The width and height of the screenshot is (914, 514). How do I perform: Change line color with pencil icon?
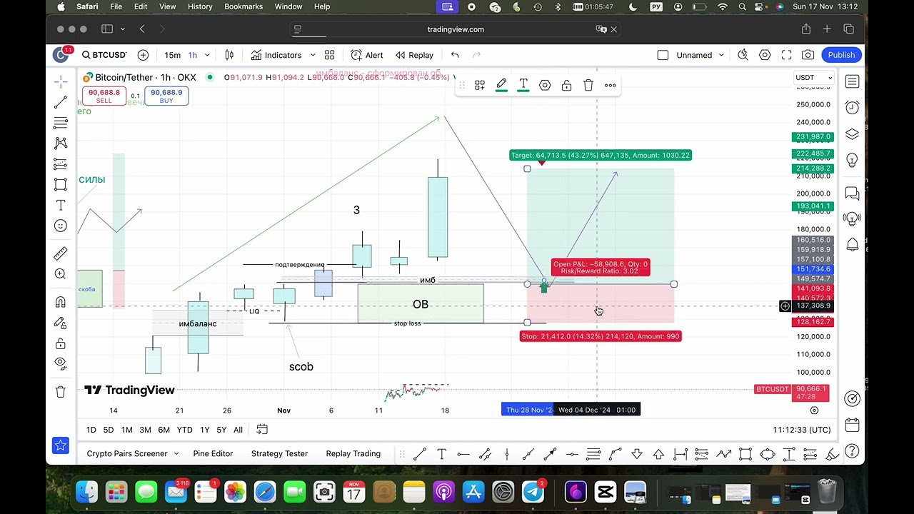tap(501, 85)
